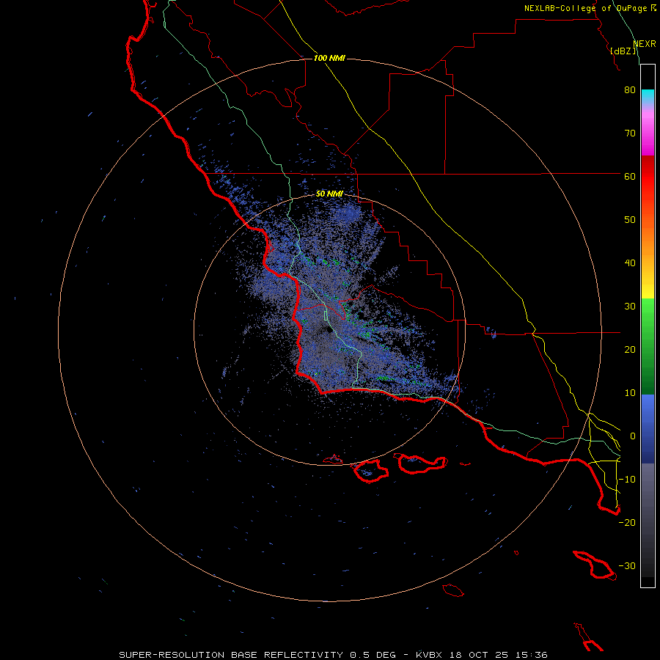Screen dimensions: 660x660
Task: Click the 30 dBZ scale value
Action: [630, 307]
